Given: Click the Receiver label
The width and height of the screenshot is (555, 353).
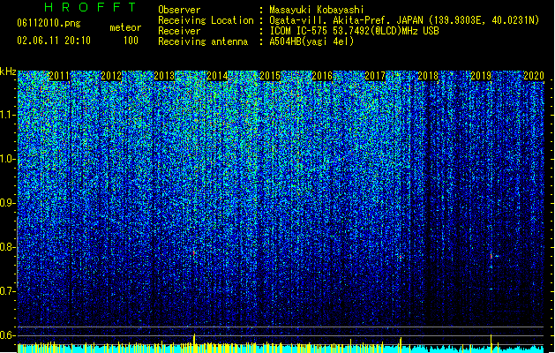Looking at the screenshot, I should coord(179,31).
